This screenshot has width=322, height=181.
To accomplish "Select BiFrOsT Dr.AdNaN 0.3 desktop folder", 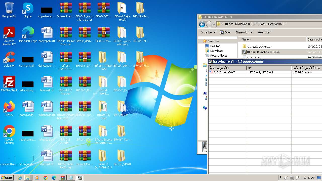I will [103, 159].
